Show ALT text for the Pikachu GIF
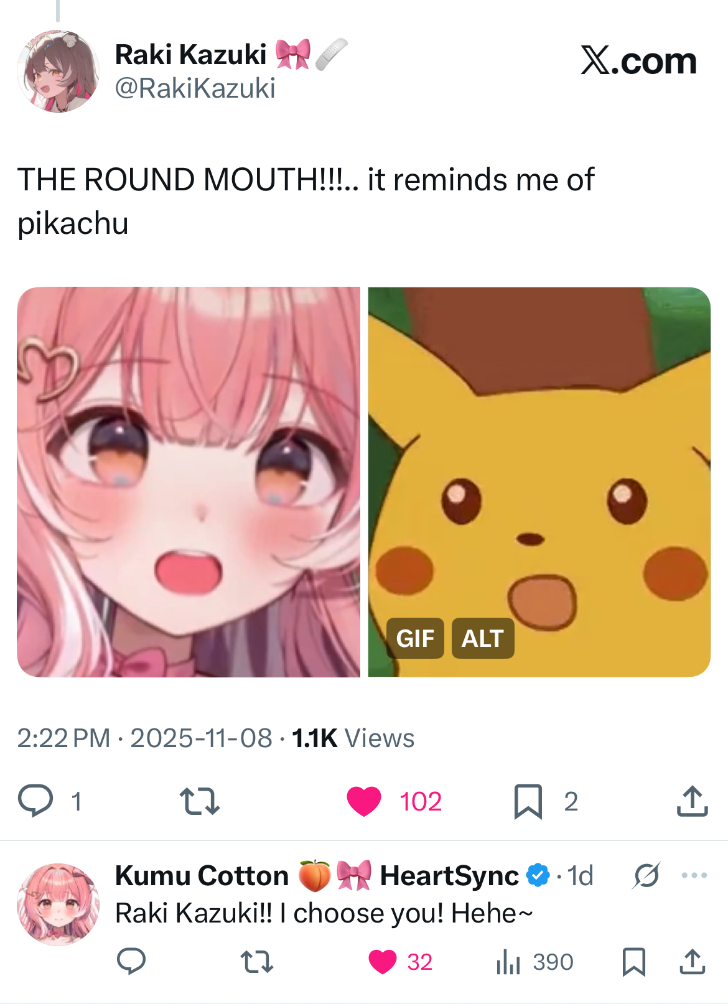Screen dimensions: 728x1004 [483, 638]
